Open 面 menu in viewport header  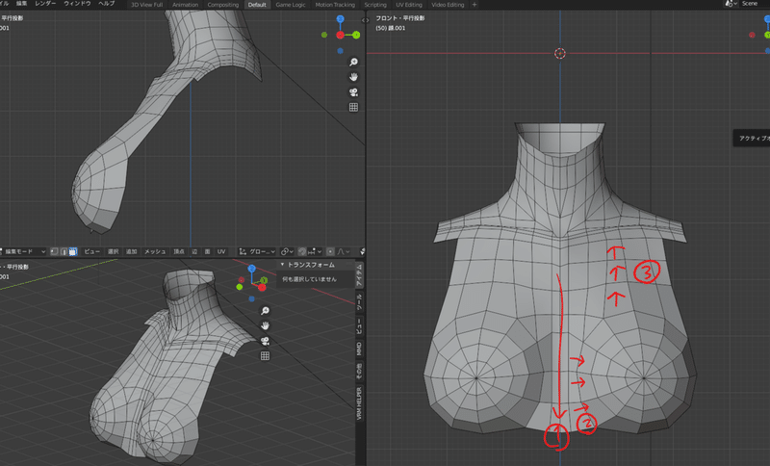[207, 251]
